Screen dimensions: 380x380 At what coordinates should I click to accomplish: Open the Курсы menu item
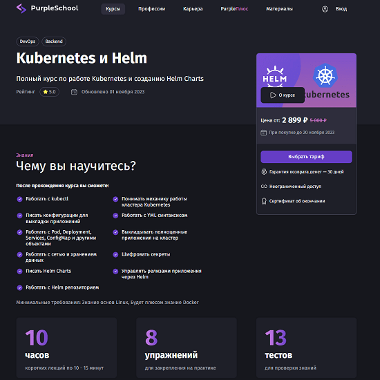pos(113,9)
